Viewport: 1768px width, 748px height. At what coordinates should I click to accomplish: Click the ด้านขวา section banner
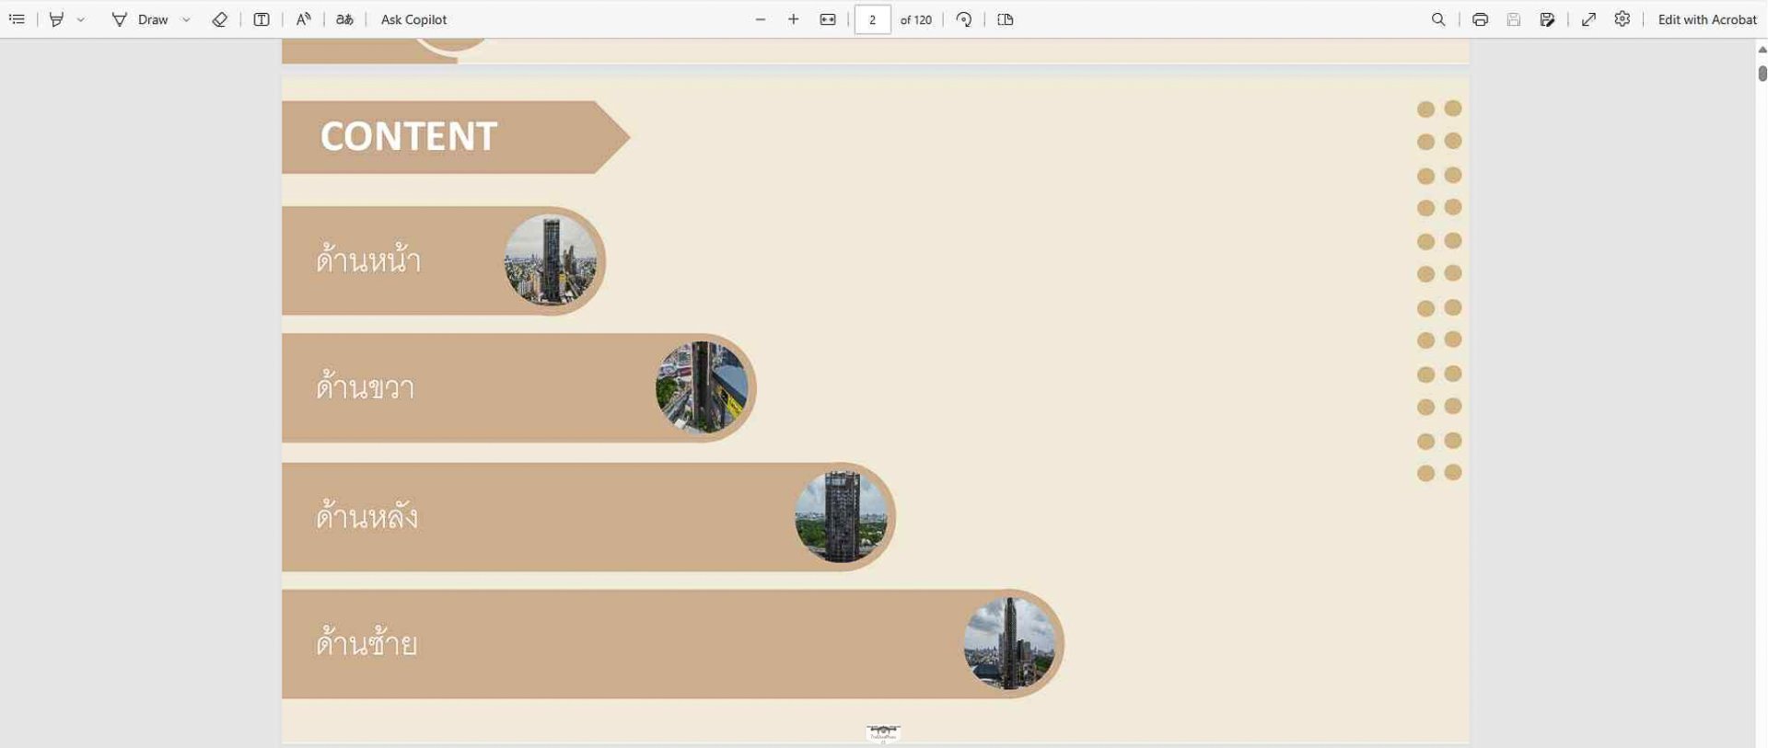[x=518, y=387]
